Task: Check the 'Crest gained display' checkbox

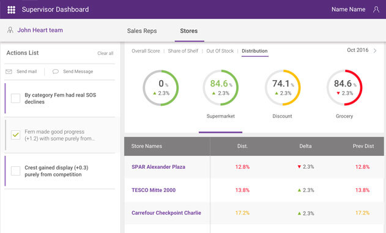Action: pyautogui.click(x=15, y=171)
